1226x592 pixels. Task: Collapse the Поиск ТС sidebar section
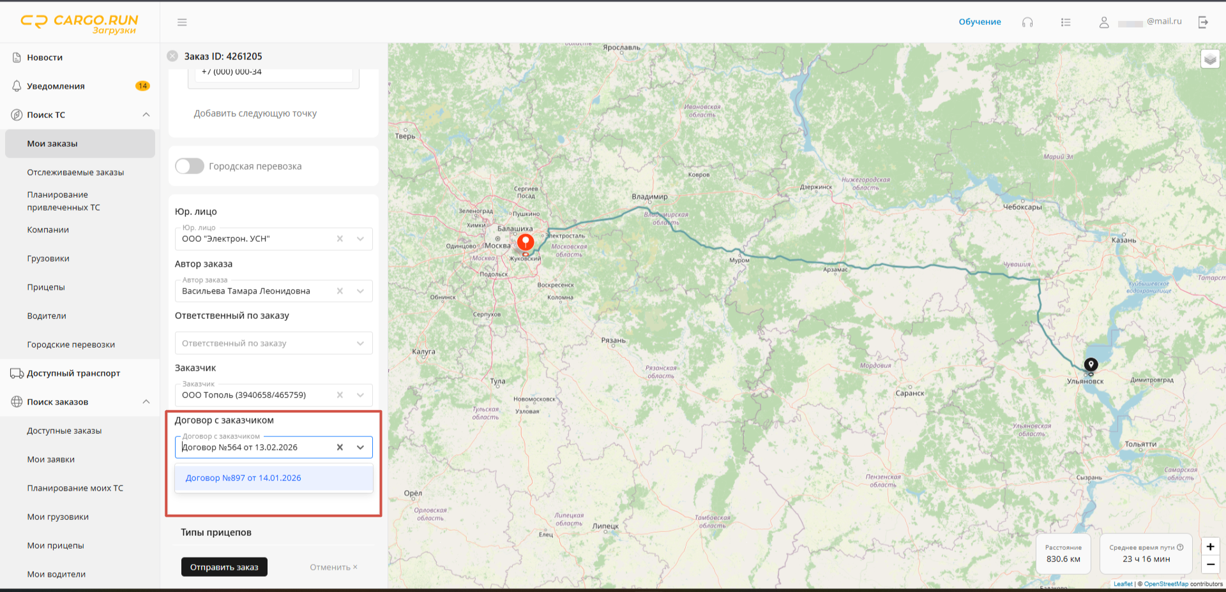tap(146, 115)
